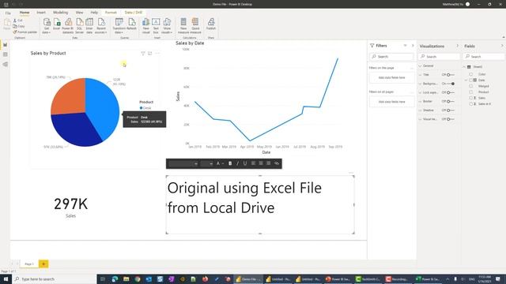Toggle the Background switch off
The width and height of the screenshot is (506, 284).
coord(451,84)
